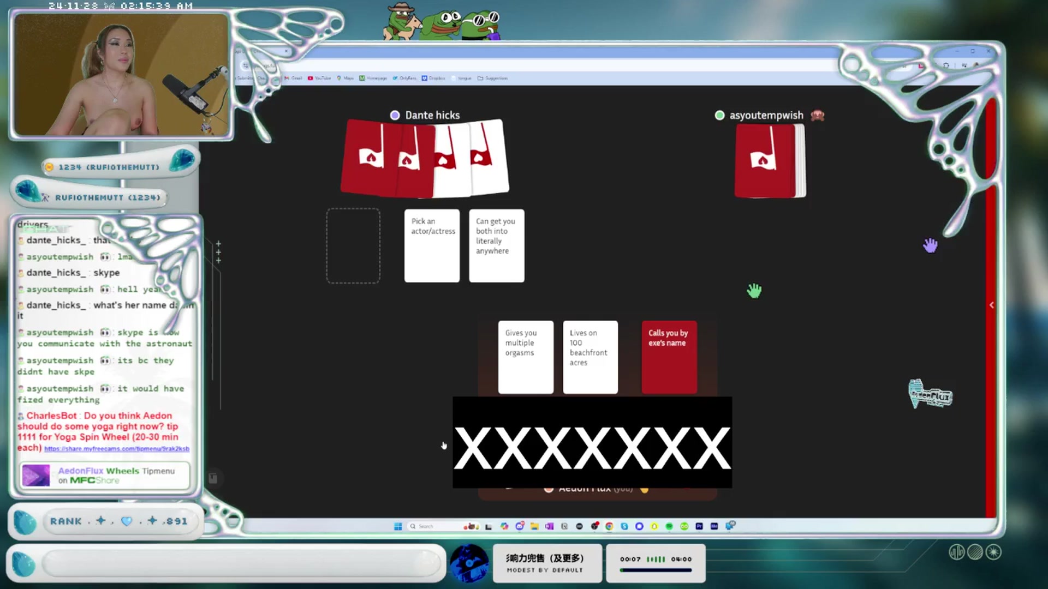Click the 'Pick an actor/actress' played card

(x=432, y=245)
